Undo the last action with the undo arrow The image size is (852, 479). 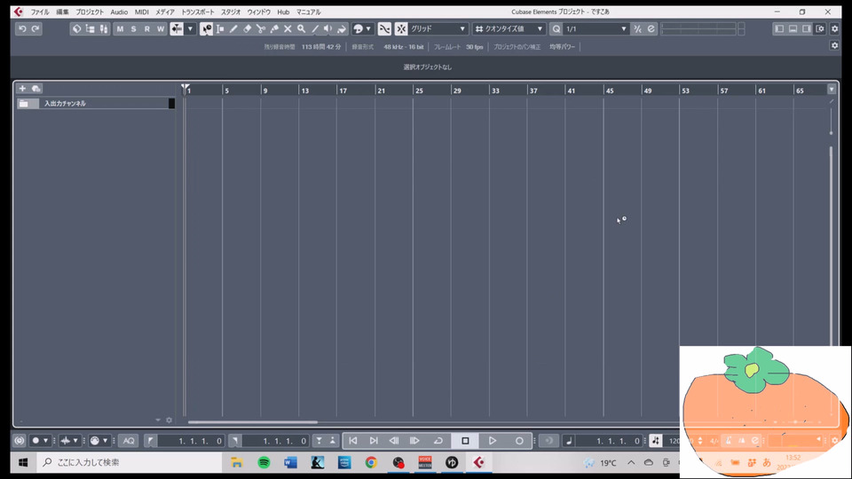(22, 28)
